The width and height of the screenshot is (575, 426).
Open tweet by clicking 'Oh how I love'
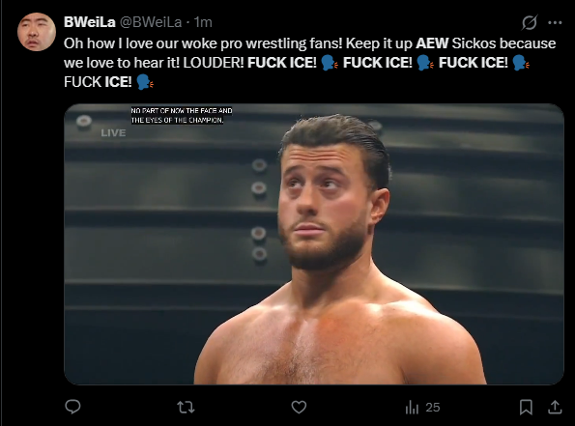click(x=108, y=43)
